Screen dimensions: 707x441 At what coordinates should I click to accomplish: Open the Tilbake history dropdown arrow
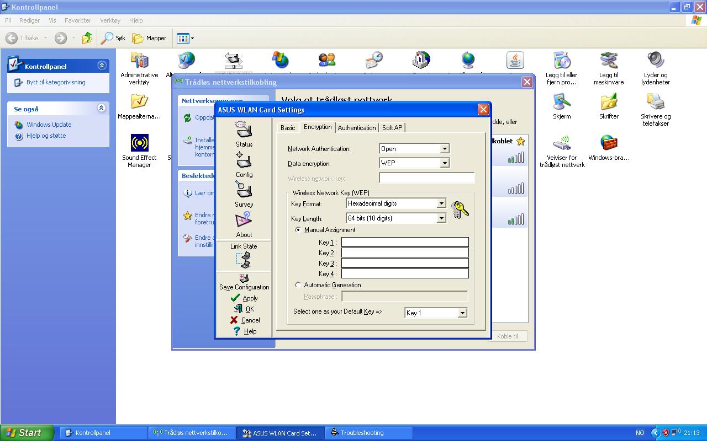click(45, 38)
